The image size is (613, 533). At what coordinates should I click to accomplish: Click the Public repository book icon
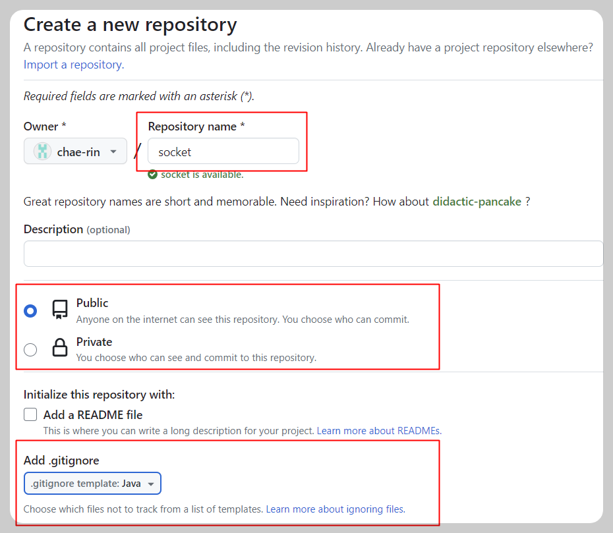click(60, 310)
